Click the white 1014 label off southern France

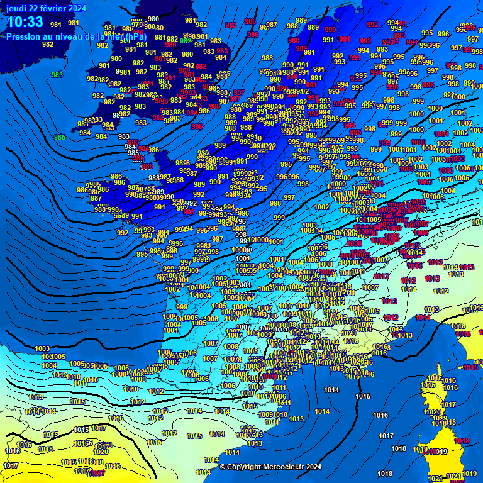click(331, 390)
